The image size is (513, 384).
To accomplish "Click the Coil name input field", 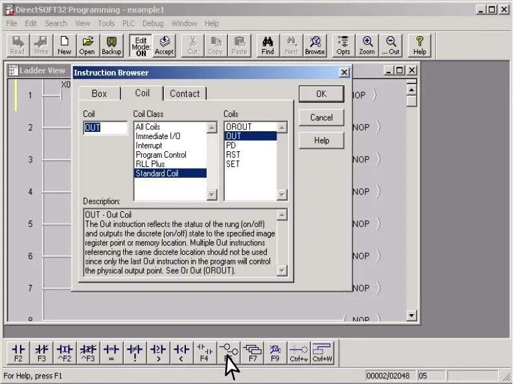I will [x=106, y=127].
